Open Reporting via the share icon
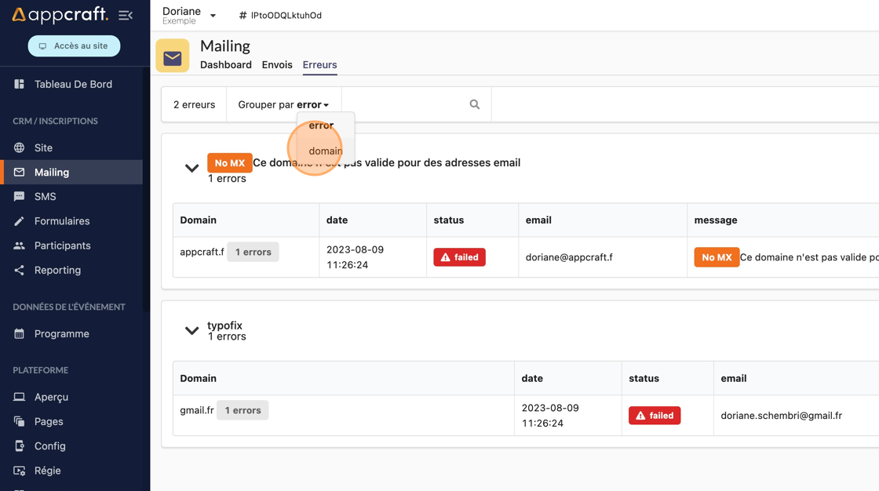Image resolution: width=879 pixels, height=491 pixels. (20, 270)
